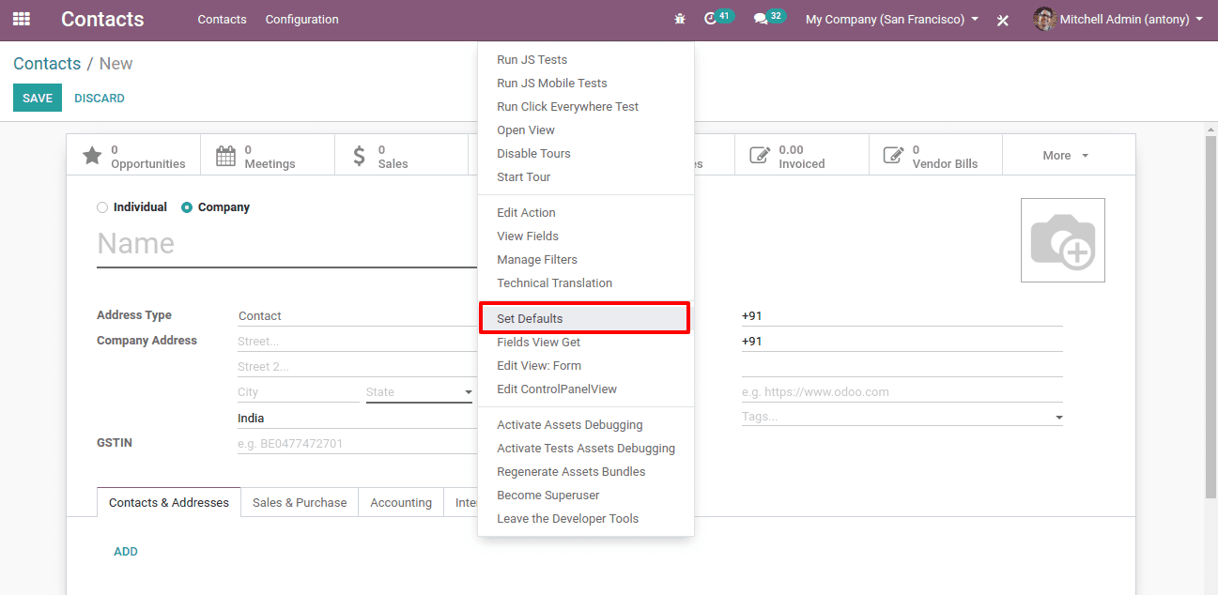Switch to Contacts & Addresses tab

(169, 503)
